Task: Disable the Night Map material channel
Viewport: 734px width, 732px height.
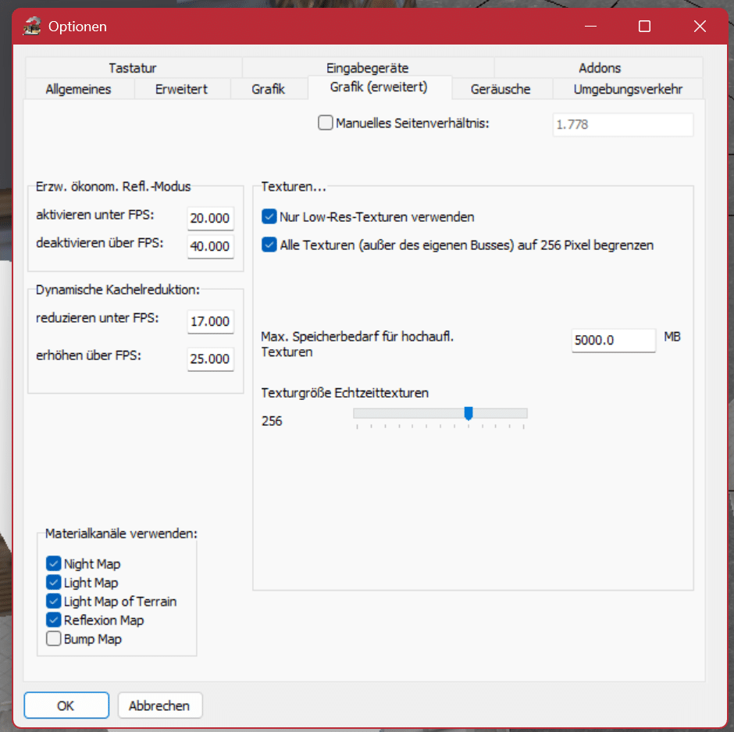Action: click(54, 563)
